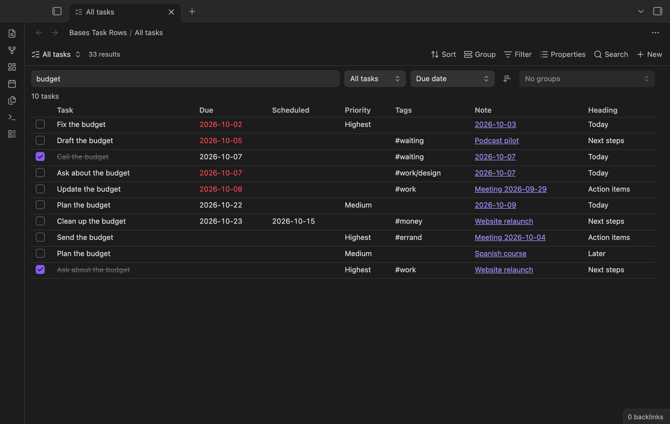Open command palette icon in ribbon
Image resolution: width=670 pixels, height=424 pixels.
(12, 117)
